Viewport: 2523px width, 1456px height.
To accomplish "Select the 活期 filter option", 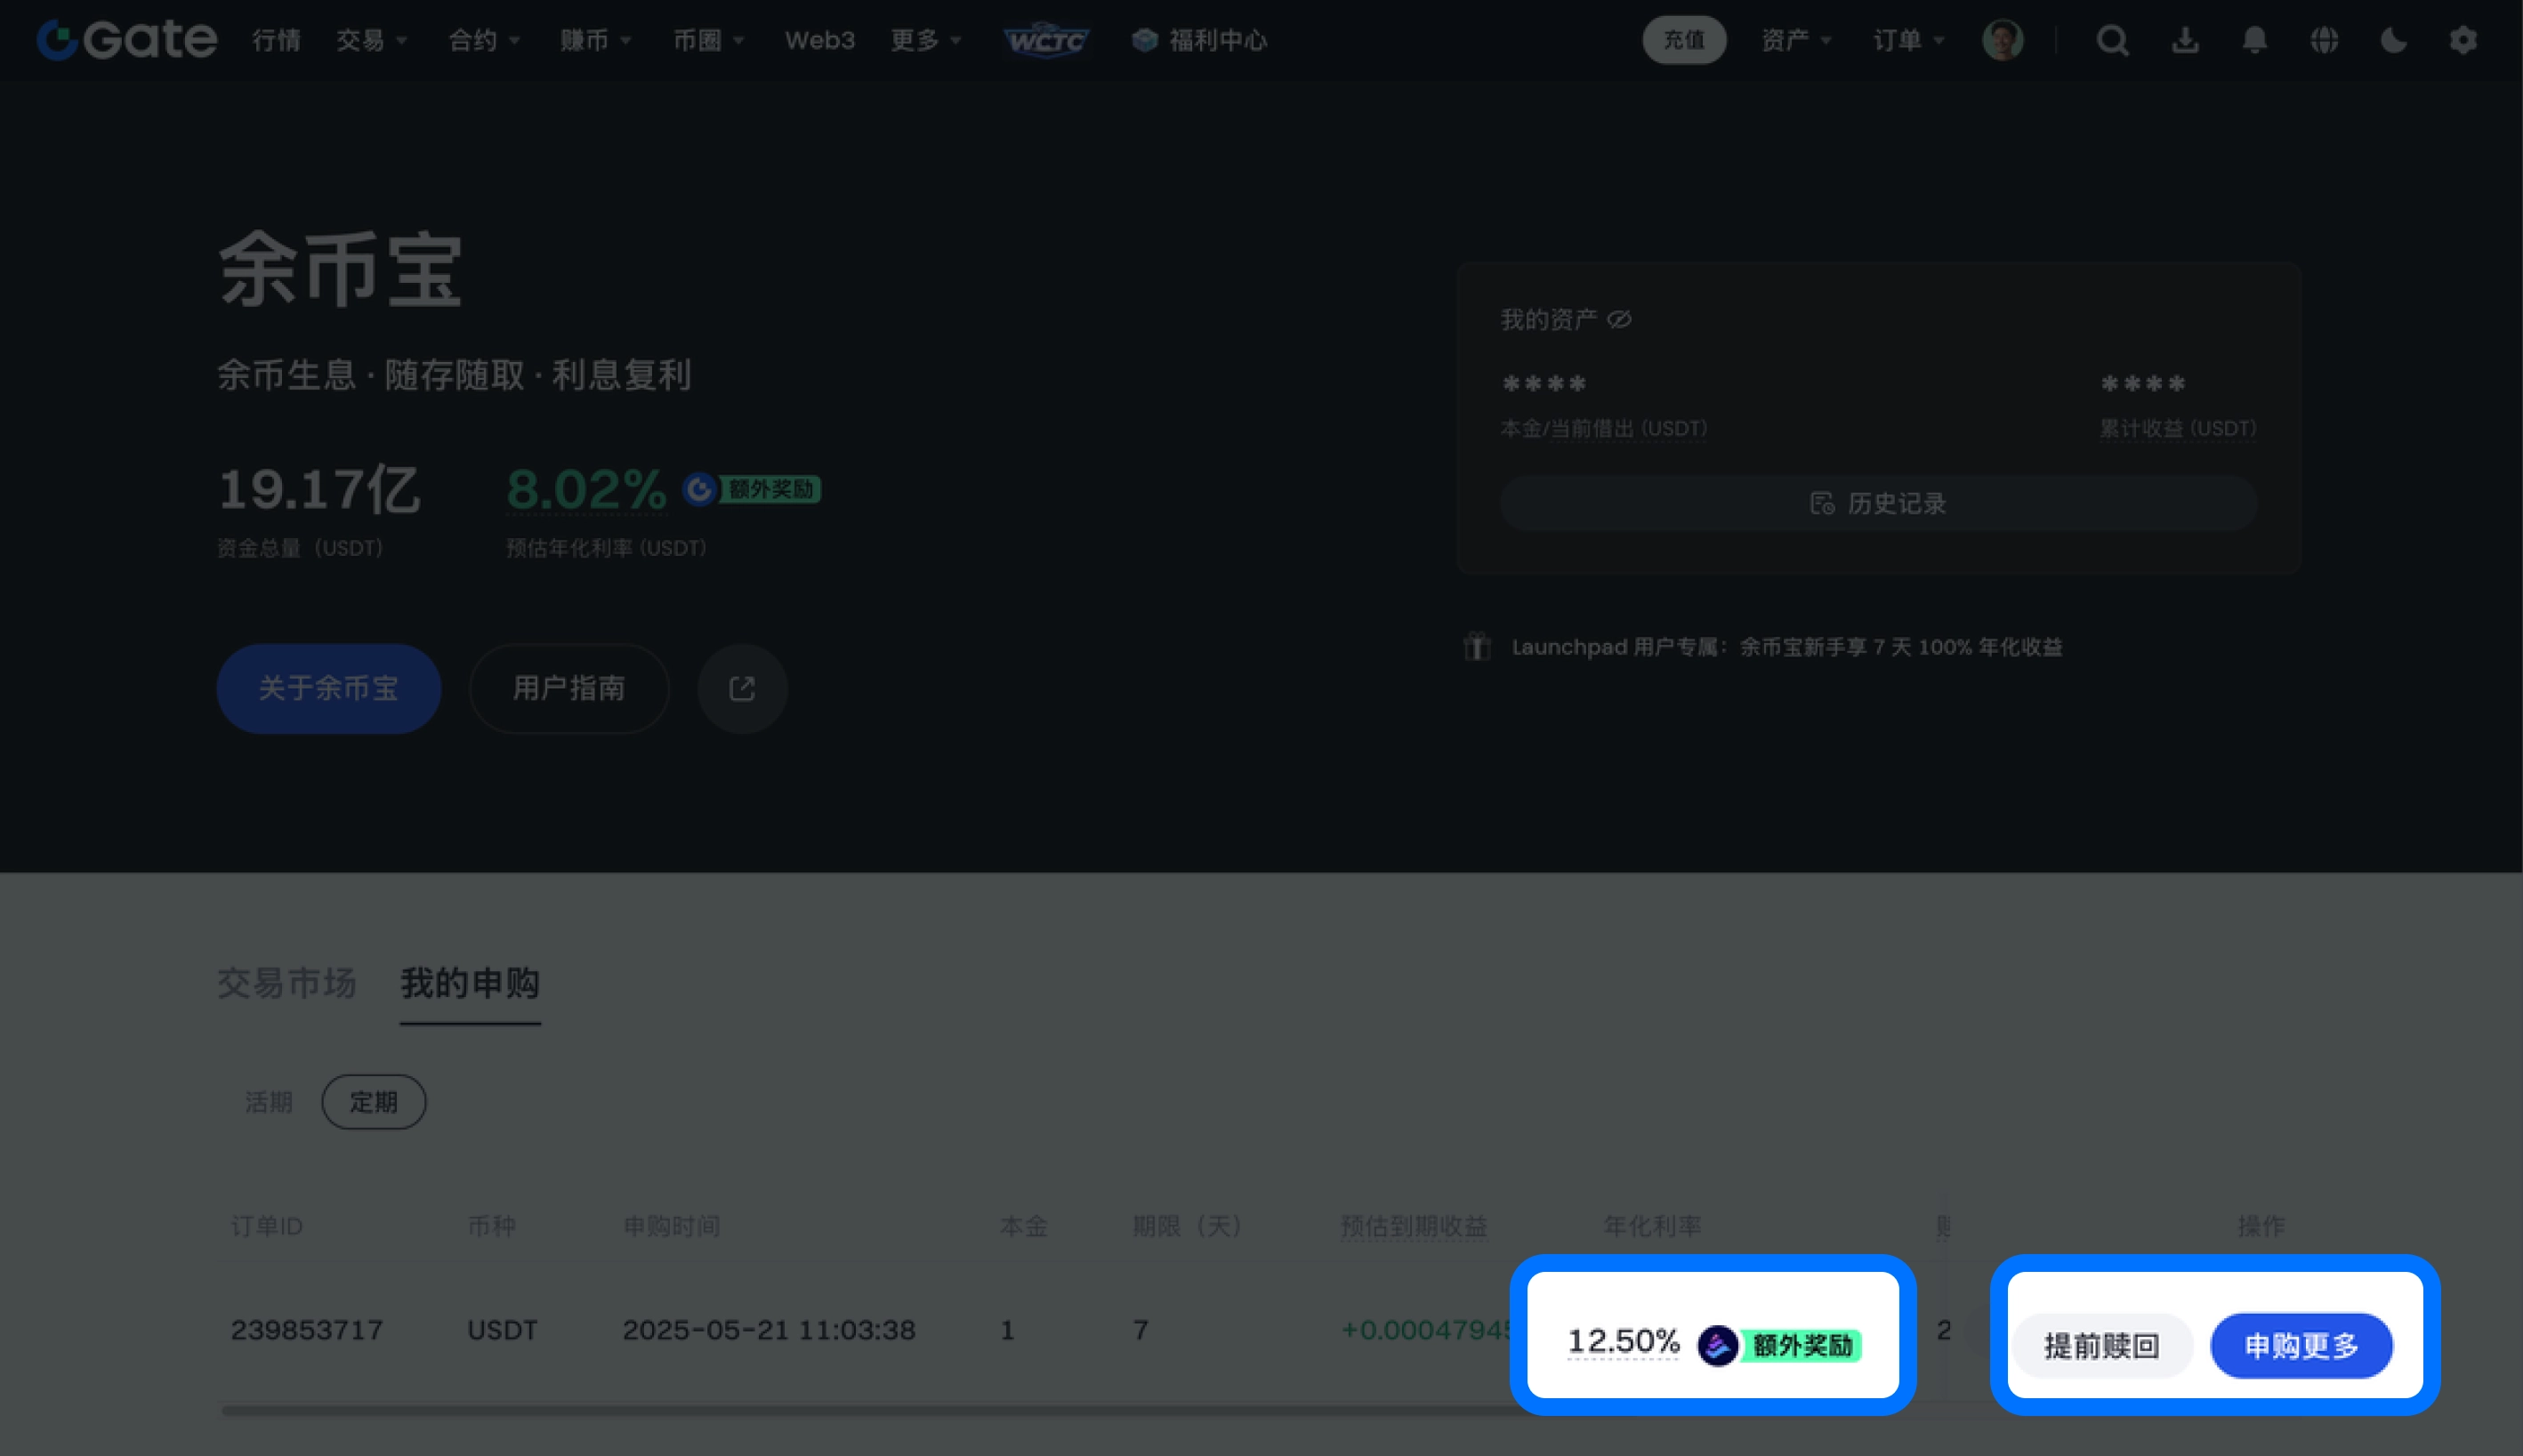I will click(268, 1102).
